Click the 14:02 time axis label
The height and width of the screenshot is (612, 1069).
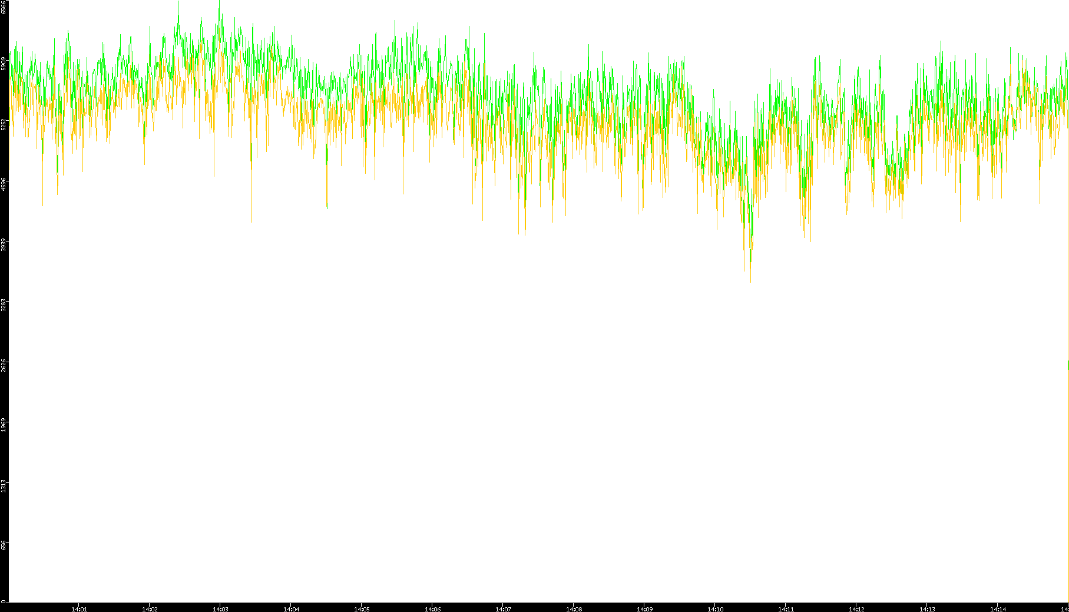(150, 609)
